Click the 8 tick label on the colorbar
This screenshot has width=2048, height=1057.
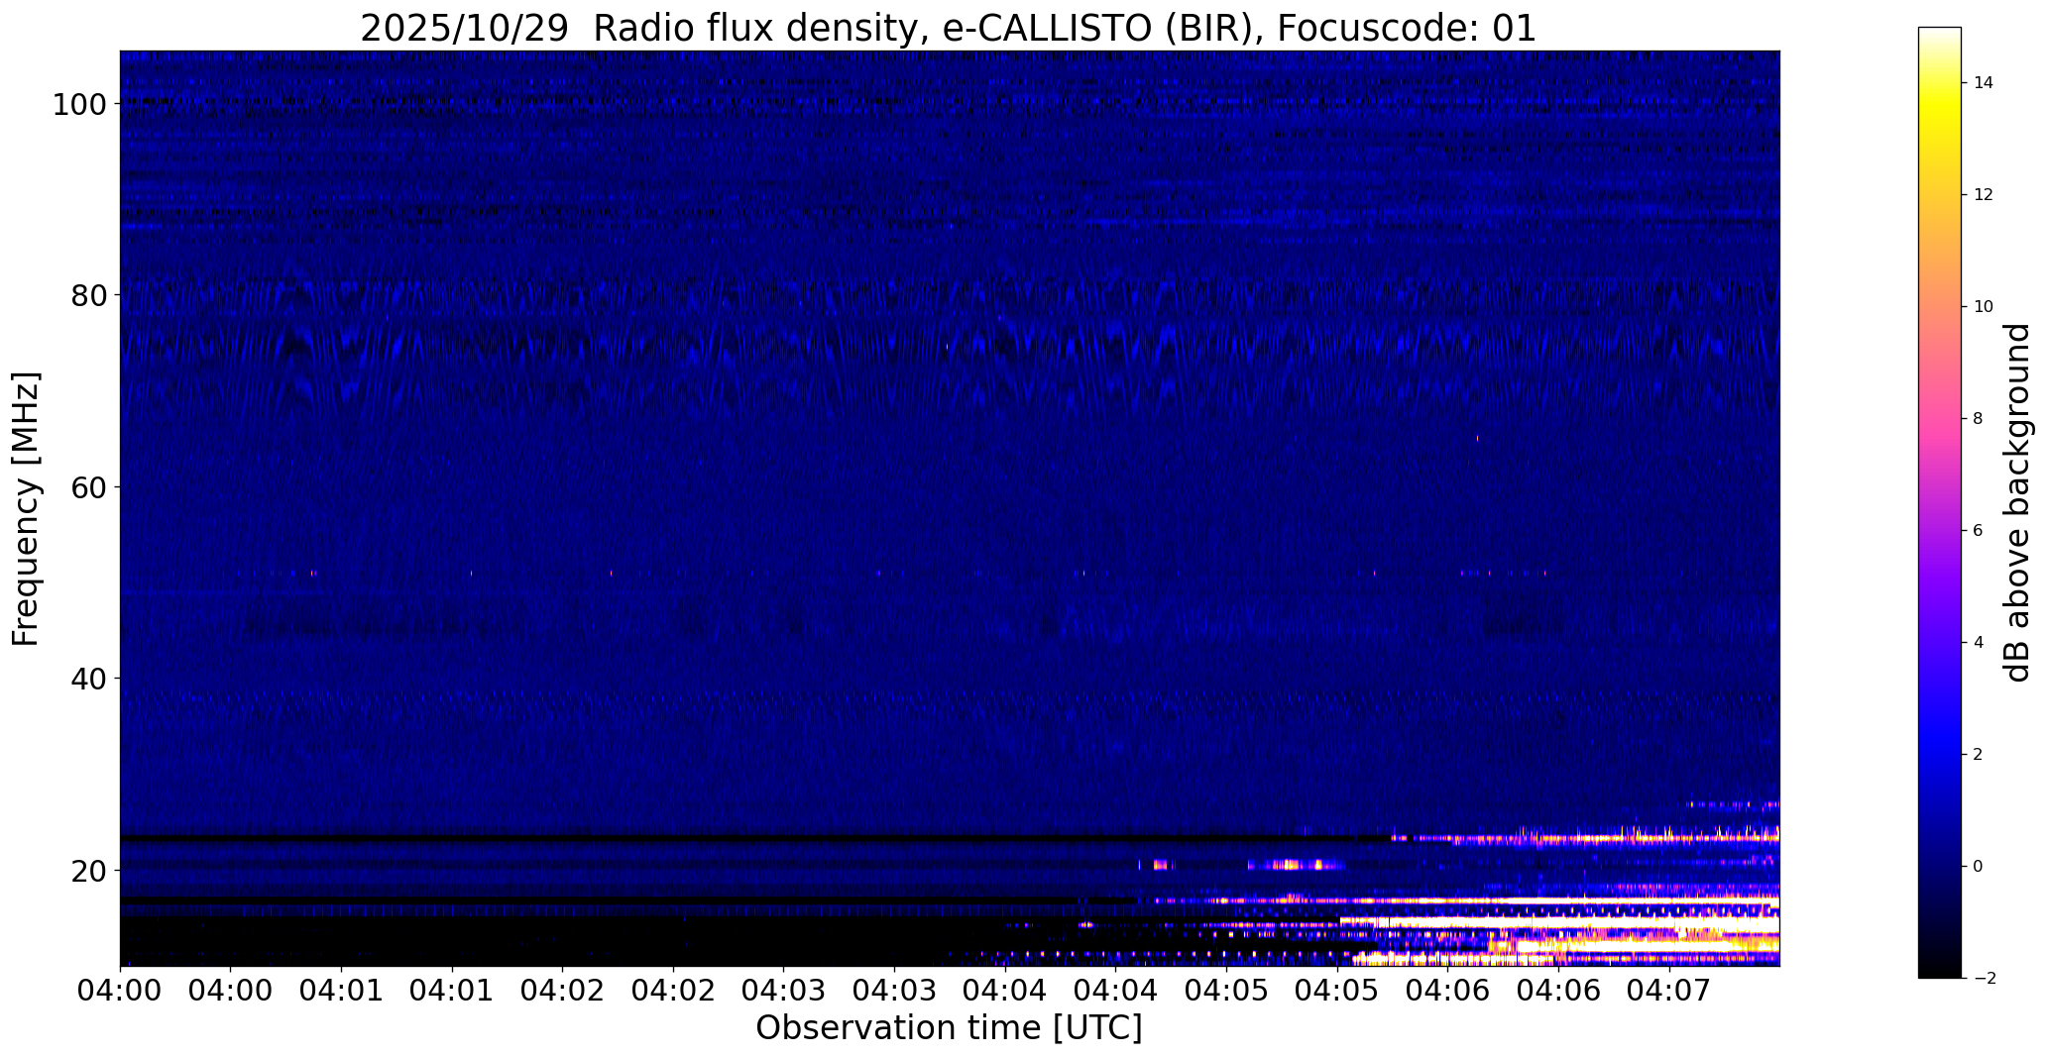tap(1979, 418)
